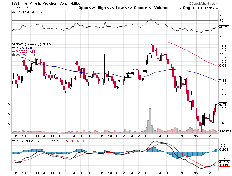
Task: Click the 12.5 price axis label
Action: 223,44
